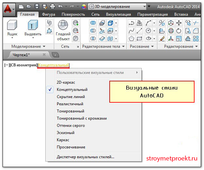Open the ellipse tool dropdown arrow
Image resolution: width=204 pixels, height=170 pixels.
(154, 39)
